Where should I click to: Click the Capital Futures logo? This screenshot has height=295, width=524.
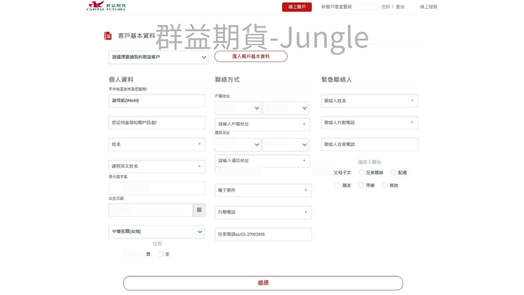[106, 6]
